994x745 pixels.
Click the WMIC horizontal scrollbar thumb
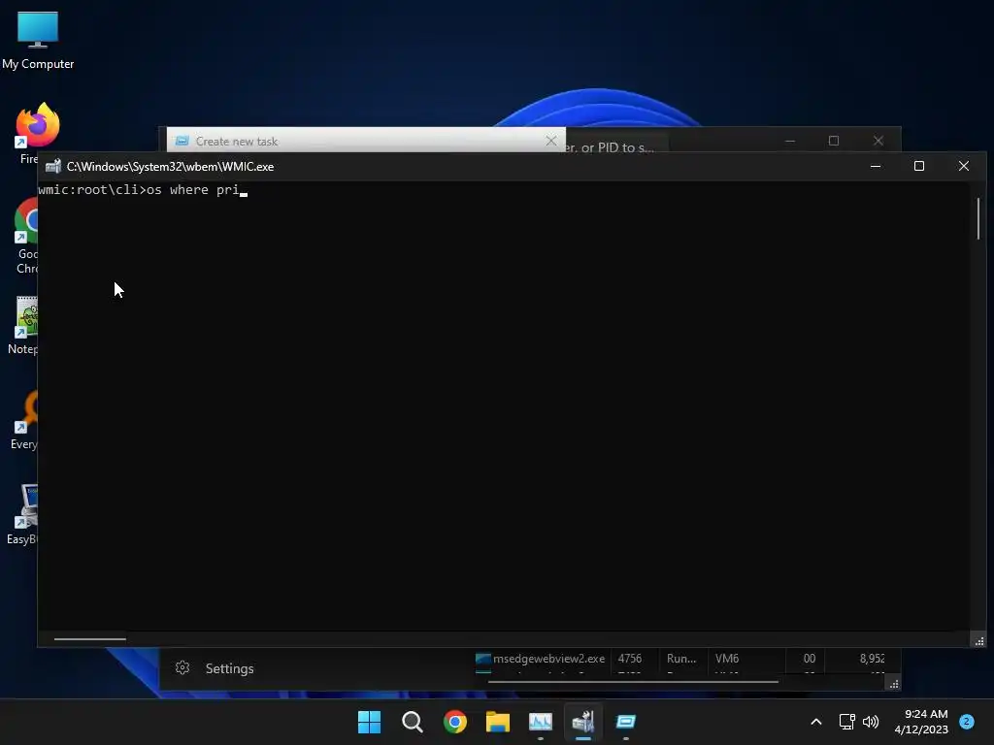point(90,639)
